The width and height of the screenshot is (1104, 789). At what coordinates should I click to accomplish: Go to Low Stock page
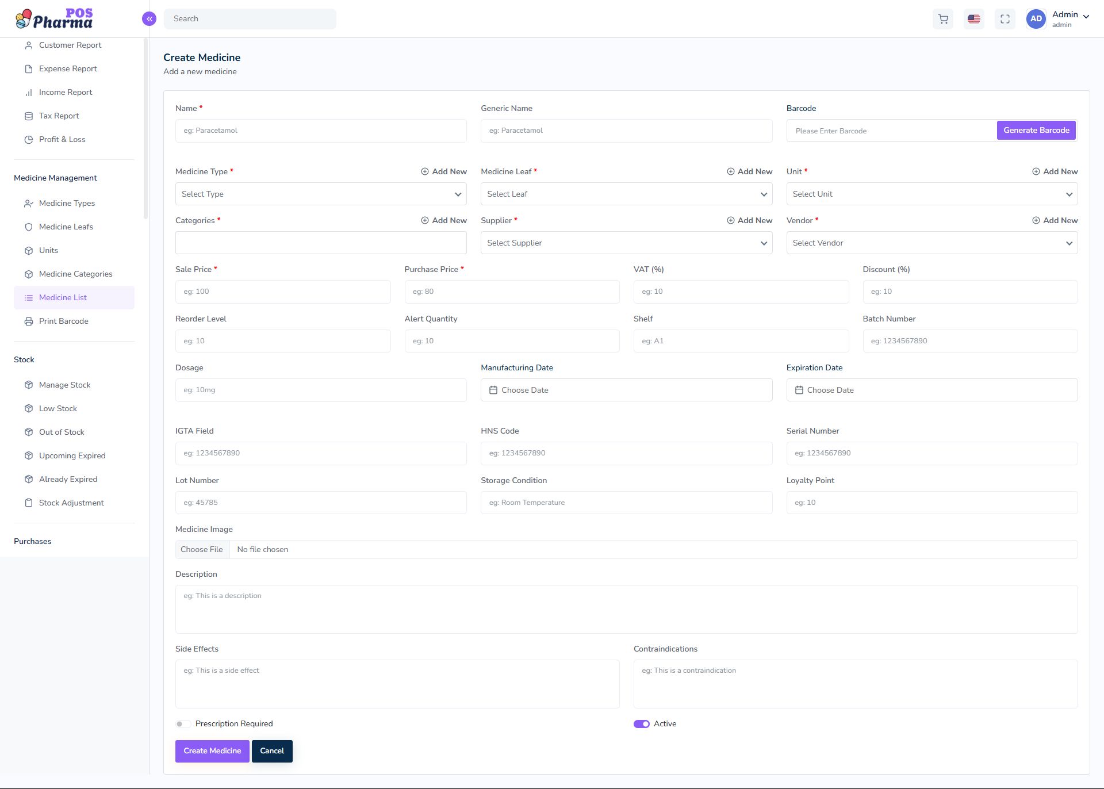click(57, 408)
